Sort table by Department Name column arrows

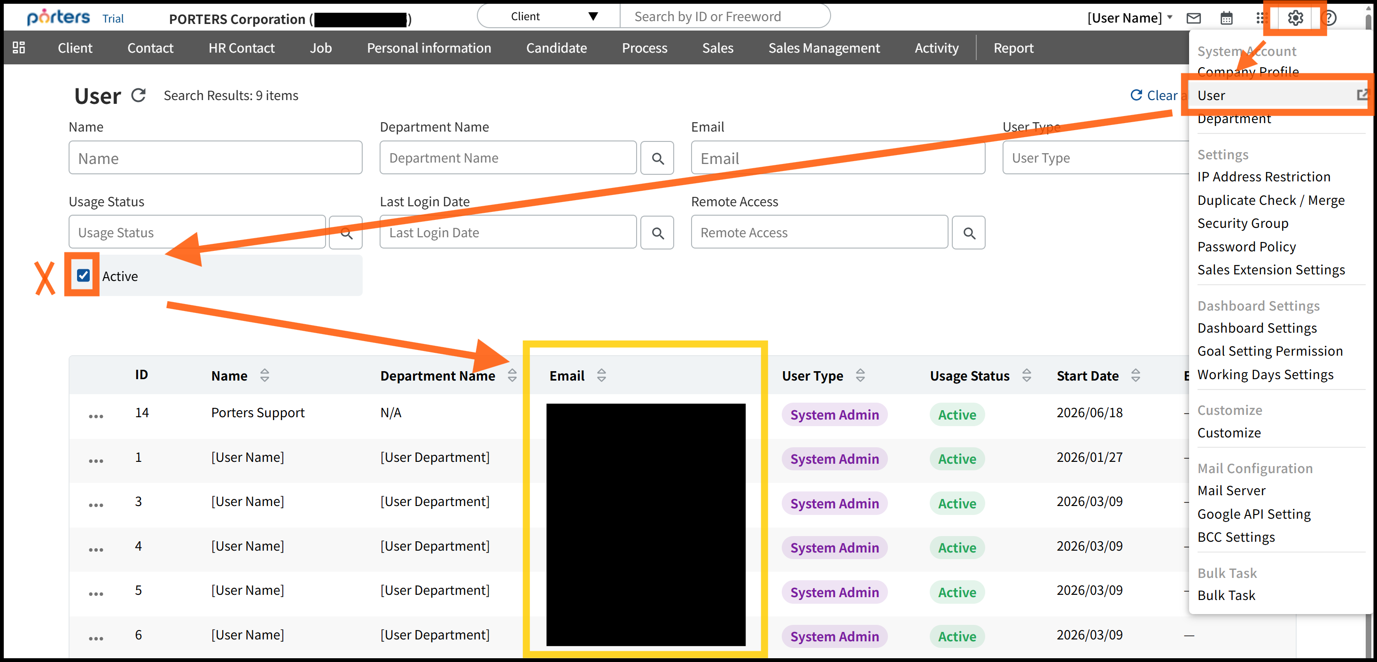512,375
